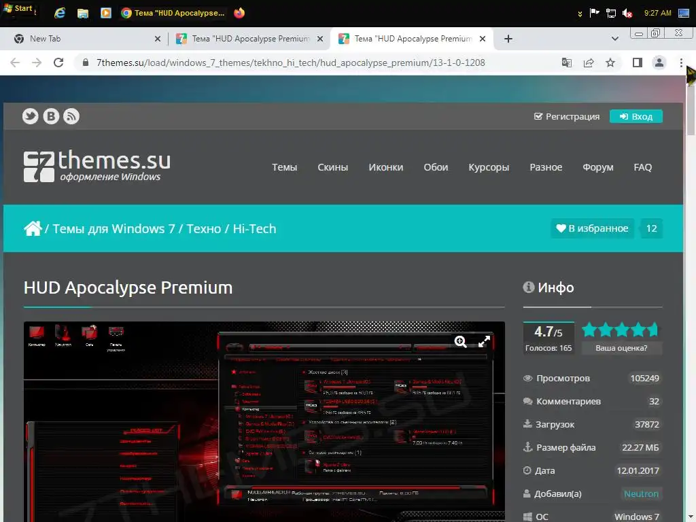This screenshot has width=696, height=522.
Task: Close the New Tab tab
Action: coord(157,39)
